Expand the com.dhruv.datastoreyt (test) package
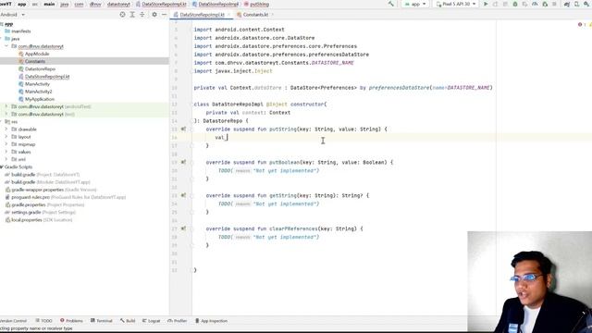Viewport: 592px width, 333px height. [6, 114]
